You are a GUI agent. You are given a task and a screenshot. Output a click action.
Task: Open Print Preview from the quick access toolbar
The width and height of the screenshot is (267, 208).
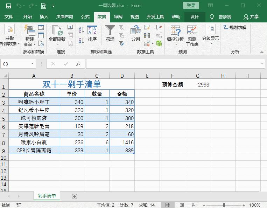[x=44, y=6]
